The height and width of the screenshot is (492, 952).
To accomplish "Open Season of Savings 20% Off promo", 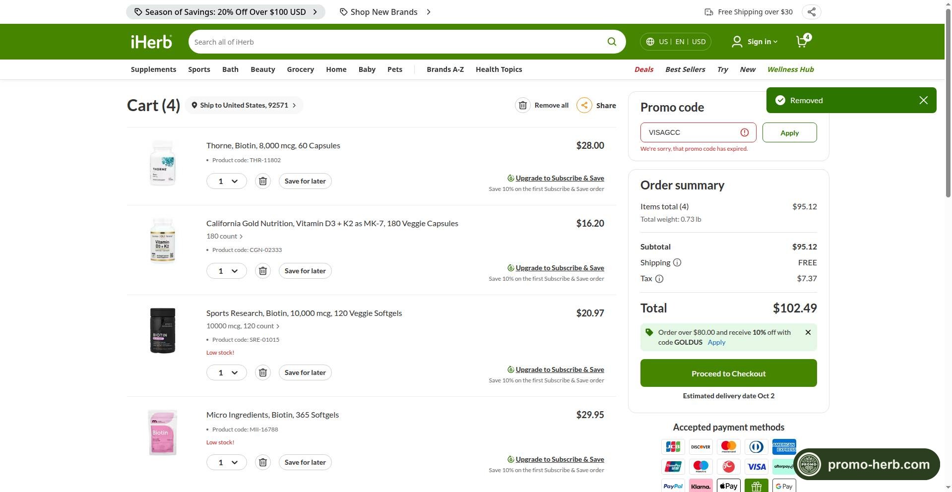I will [x=226, y=12].
